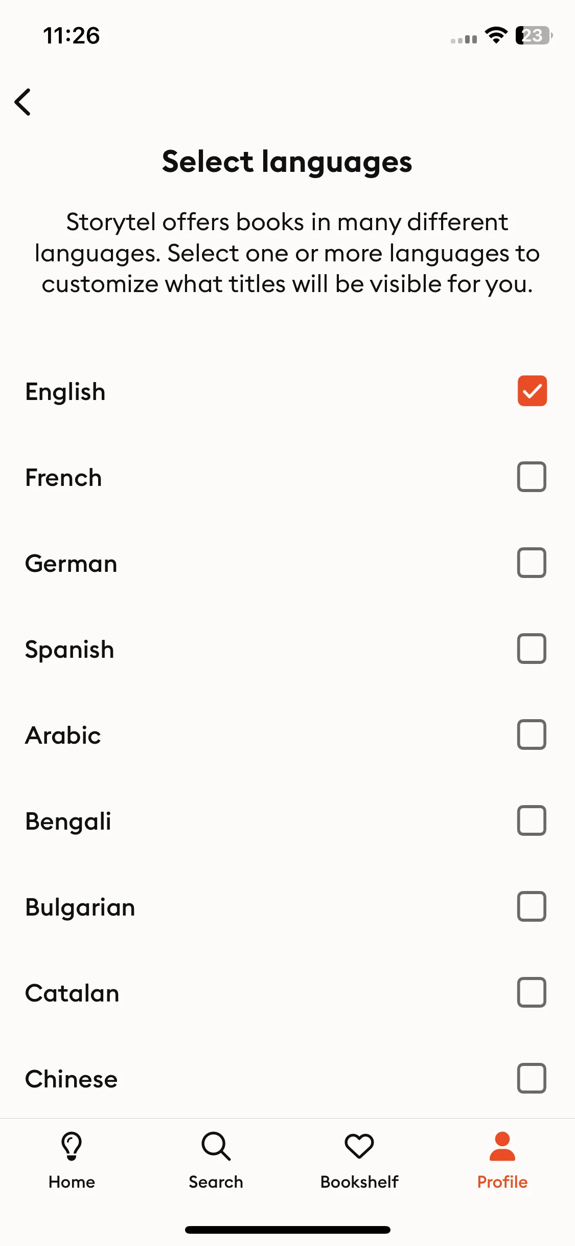Open Bookshelf via heart icon
This screenshot has width=575, height=1246.
click(x=359, y=1146)
